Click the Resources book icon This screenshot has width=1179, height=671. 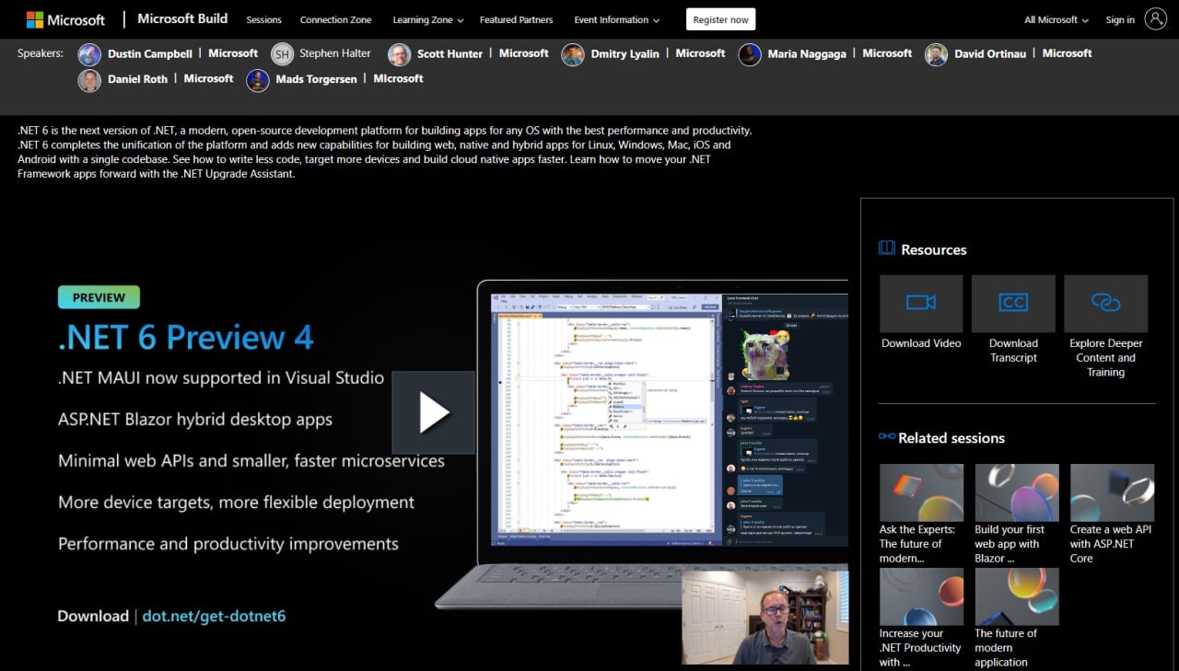[x=887, y=249]
